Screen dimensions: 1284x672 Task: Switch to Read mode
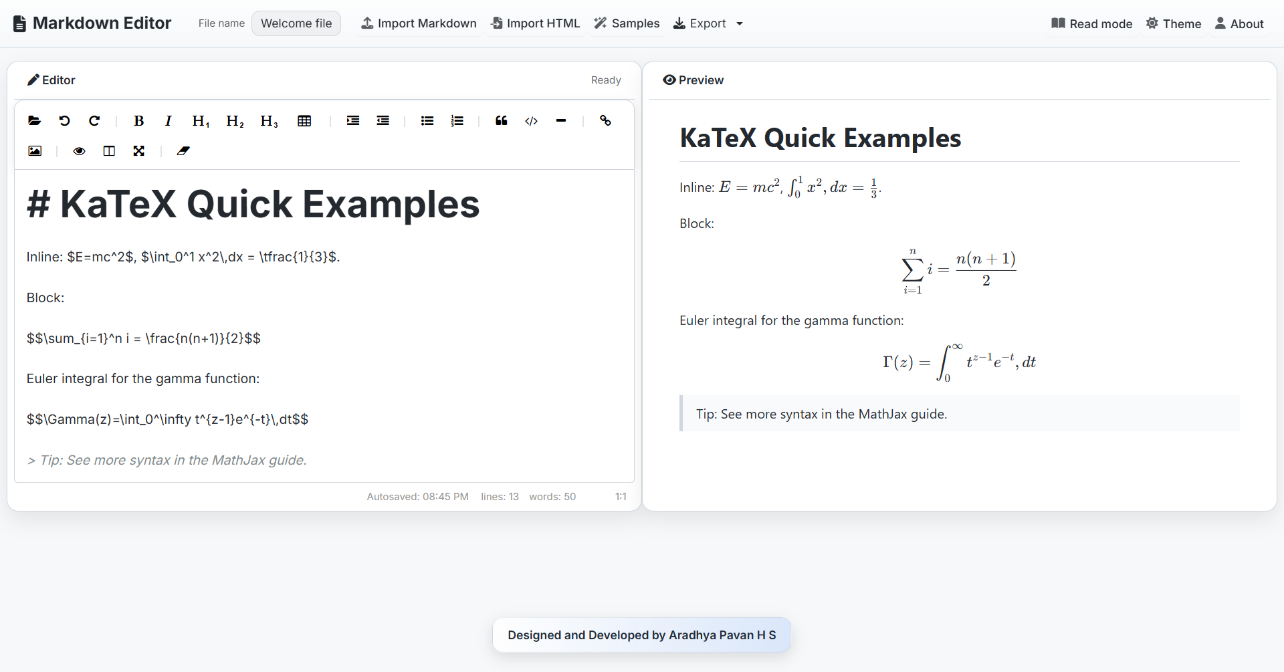point(1092,24)
